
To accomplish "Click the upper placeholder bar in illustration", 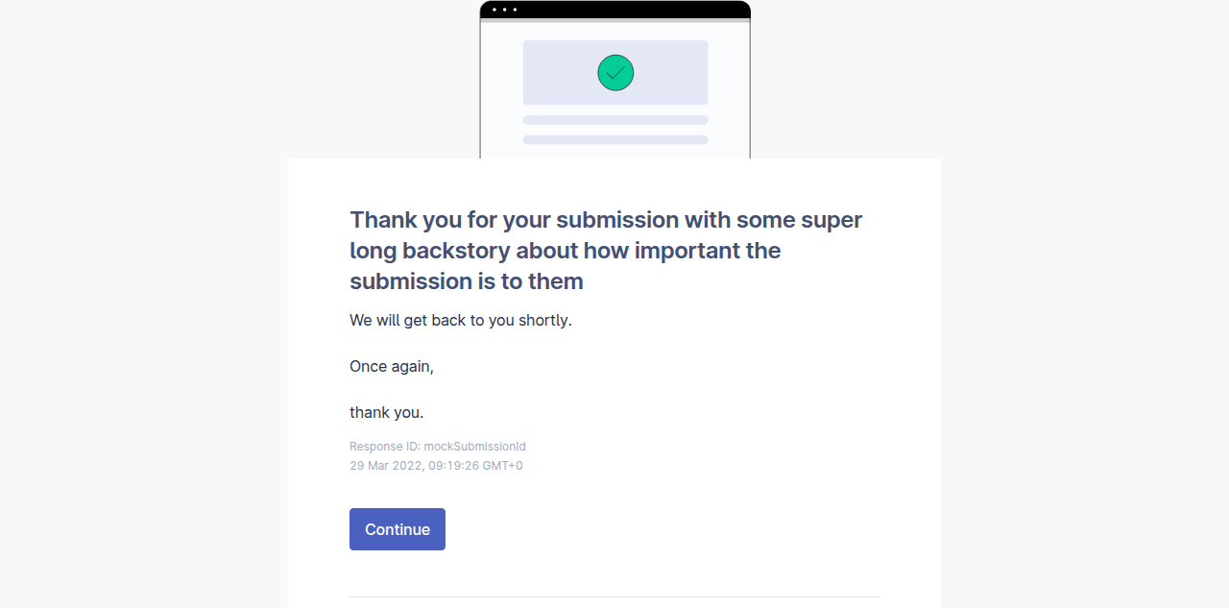I will coord(615,120).
